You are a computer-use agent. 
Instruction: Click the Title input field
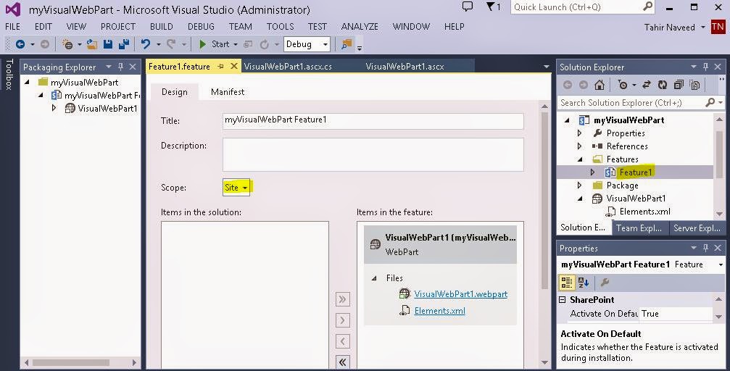(373, 121)
